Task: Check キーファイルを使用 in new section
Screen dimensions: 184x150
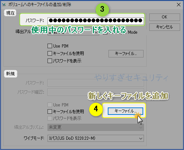Action: [50, 111]
